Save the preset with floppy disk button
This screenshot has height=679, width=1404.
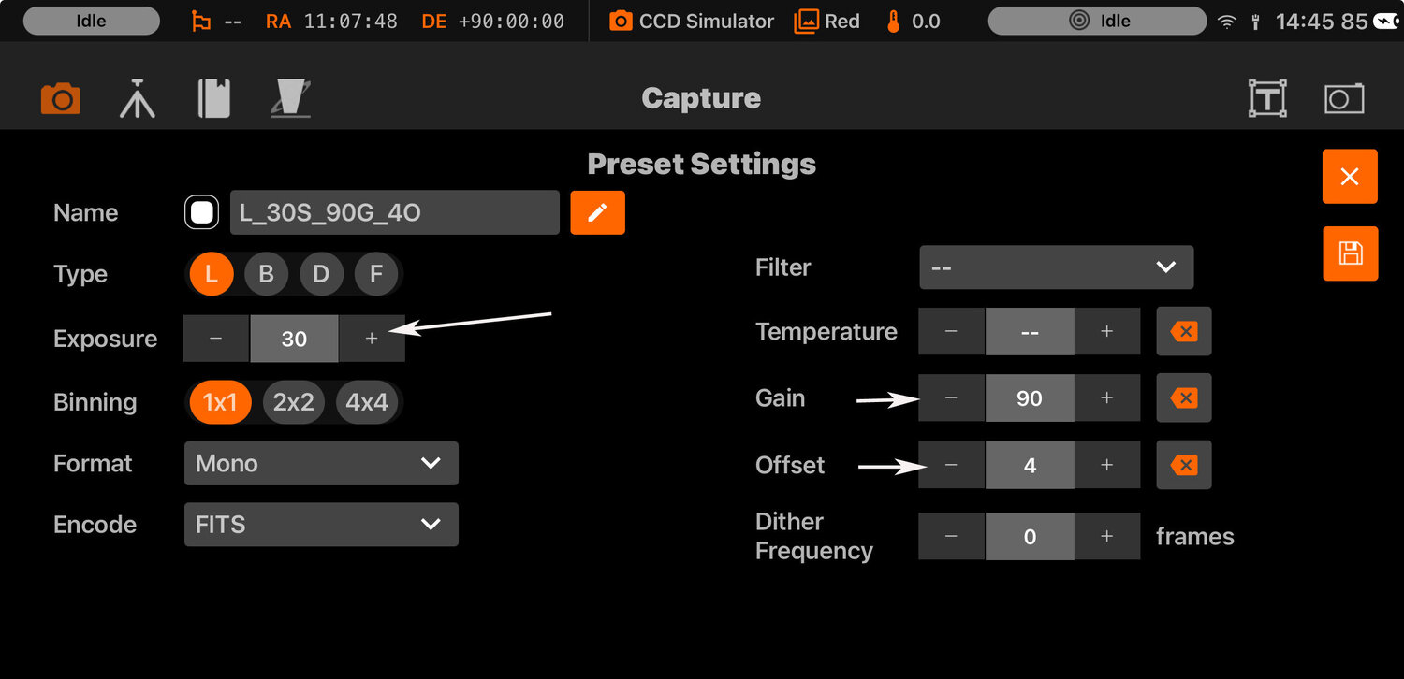[x=1350, y=253]
